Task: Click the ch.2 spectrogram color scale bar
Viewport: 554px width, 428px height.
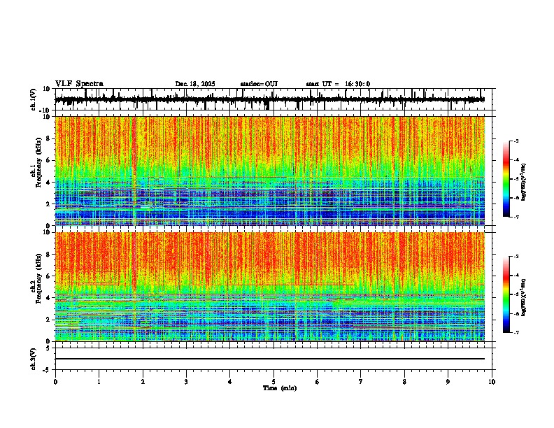Action: [x=506, y=294]
